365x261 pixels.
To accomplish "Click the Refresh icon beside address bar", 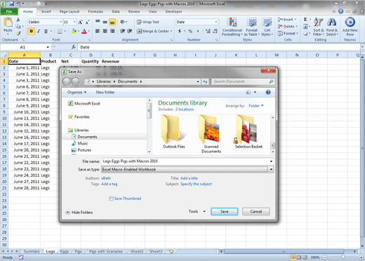I will coord(205,81).
